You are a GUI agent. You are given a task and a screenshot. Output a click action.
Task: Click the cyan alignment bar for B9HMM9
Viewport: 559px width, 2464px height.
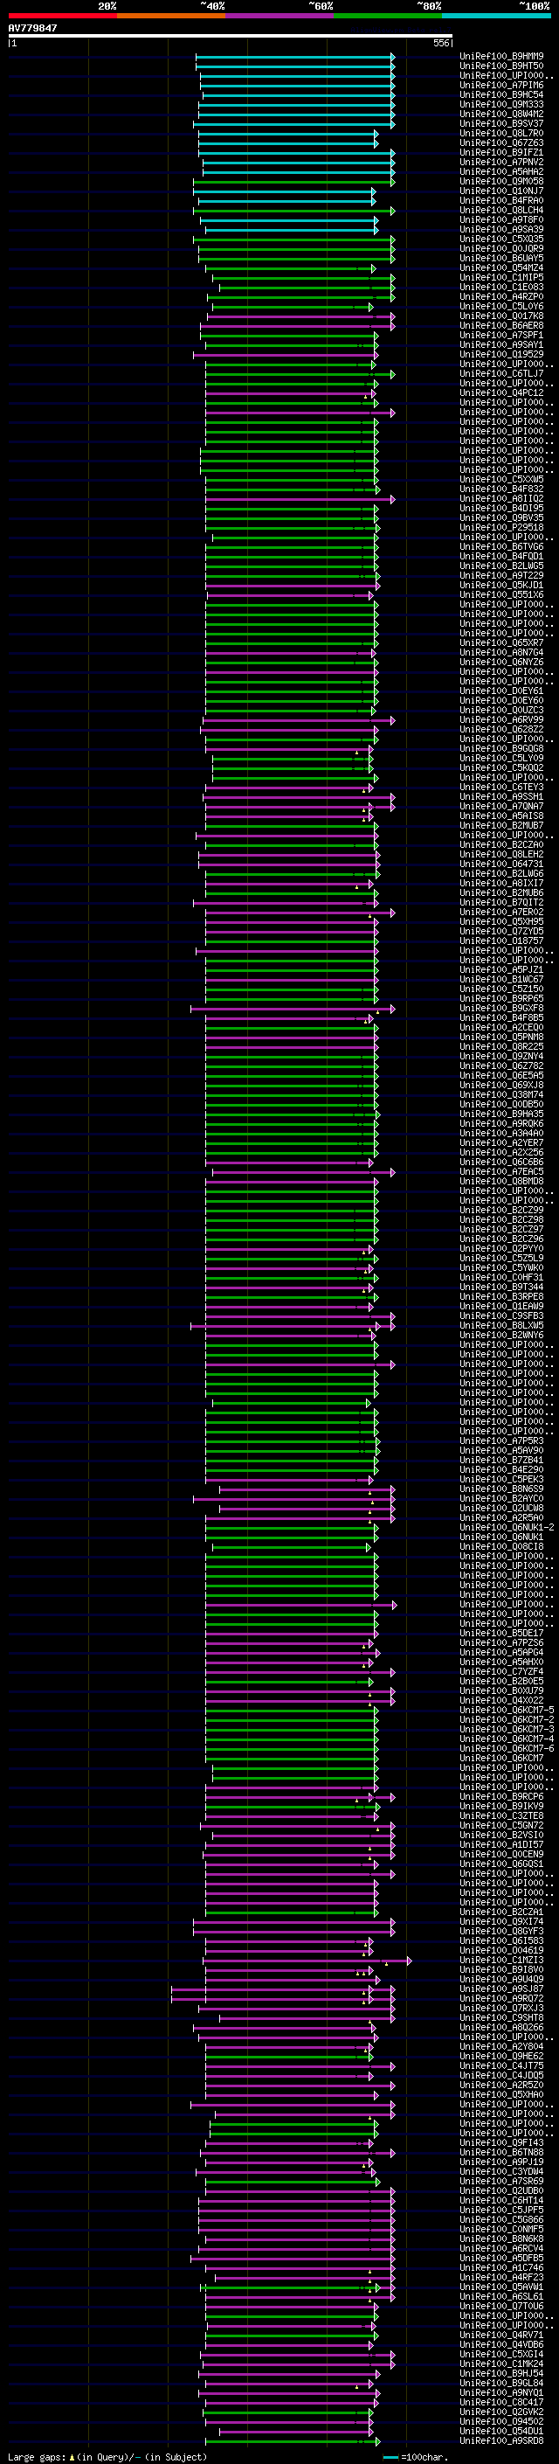295,57
